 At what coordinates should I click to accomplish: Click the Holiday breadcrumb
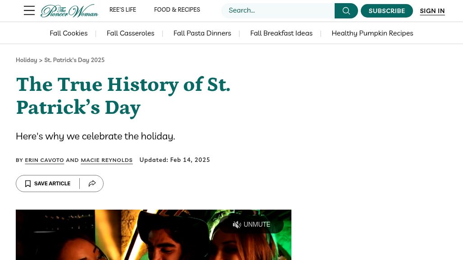coord(26,60)
